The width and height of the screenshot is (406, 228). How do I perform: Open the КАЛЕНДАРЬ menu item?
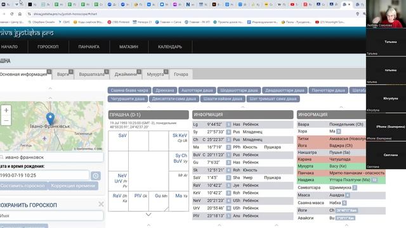click(170, 47)
